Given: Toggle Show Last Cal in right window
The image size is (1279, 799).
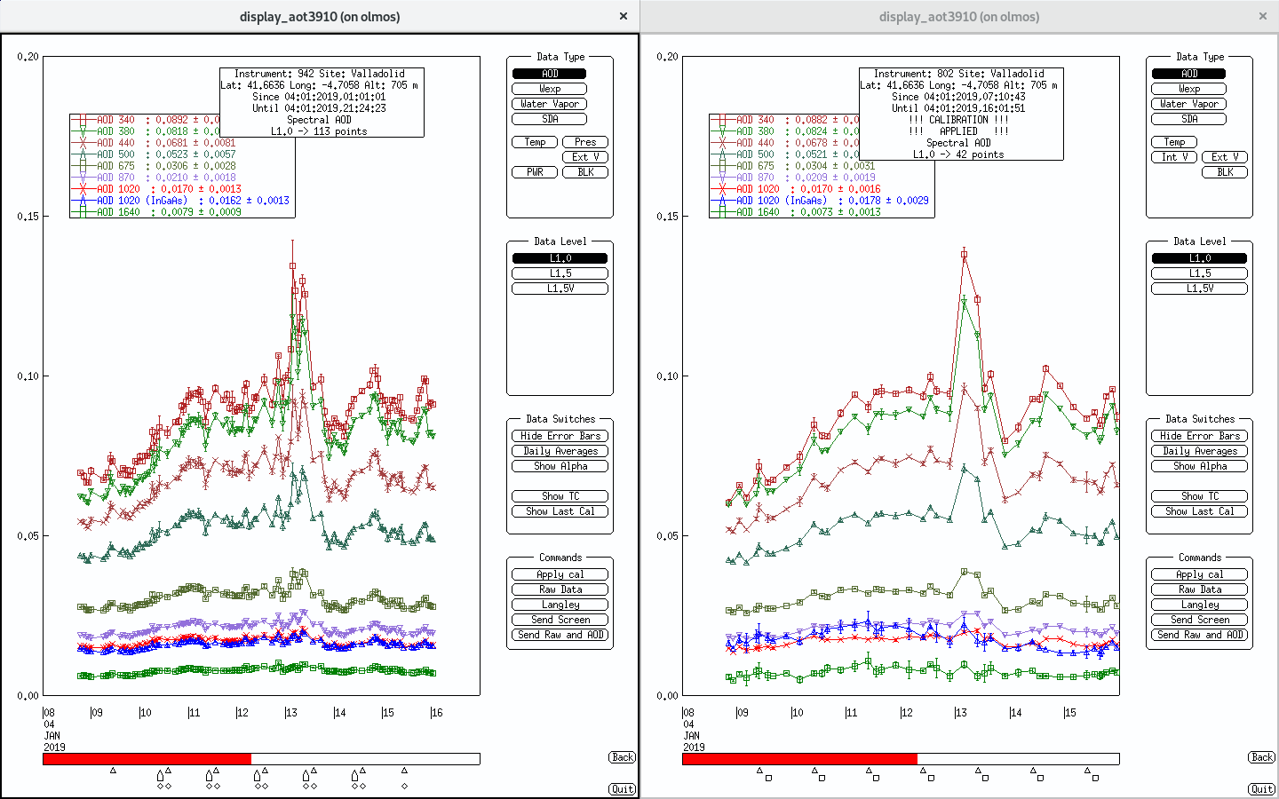Looking at the screenshot, I should coord(1199,511).
